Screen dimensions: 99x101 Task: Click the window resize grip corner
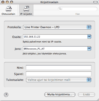point(98,100)
